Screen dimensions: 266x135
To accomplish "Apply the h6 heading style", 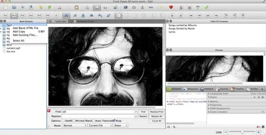I will click(x=48, y=15).
